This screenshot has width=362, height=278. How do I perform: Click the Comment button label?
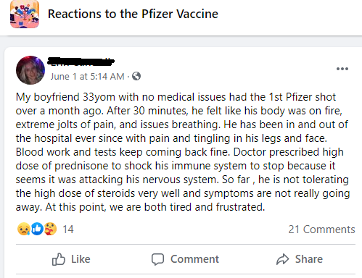click(x=194, y=259)
